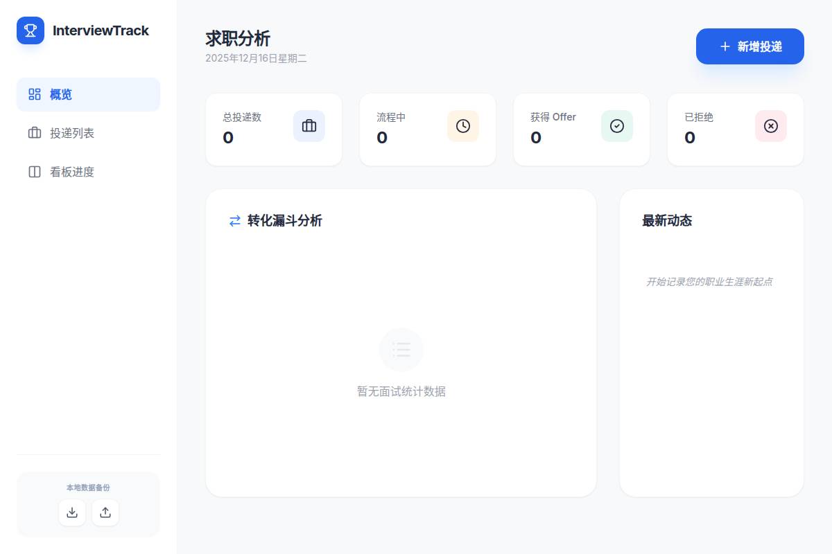This screenshot has height=554, width=832.
Task: Click the 最新动态 panel heading
Action: tap(667, 221)
